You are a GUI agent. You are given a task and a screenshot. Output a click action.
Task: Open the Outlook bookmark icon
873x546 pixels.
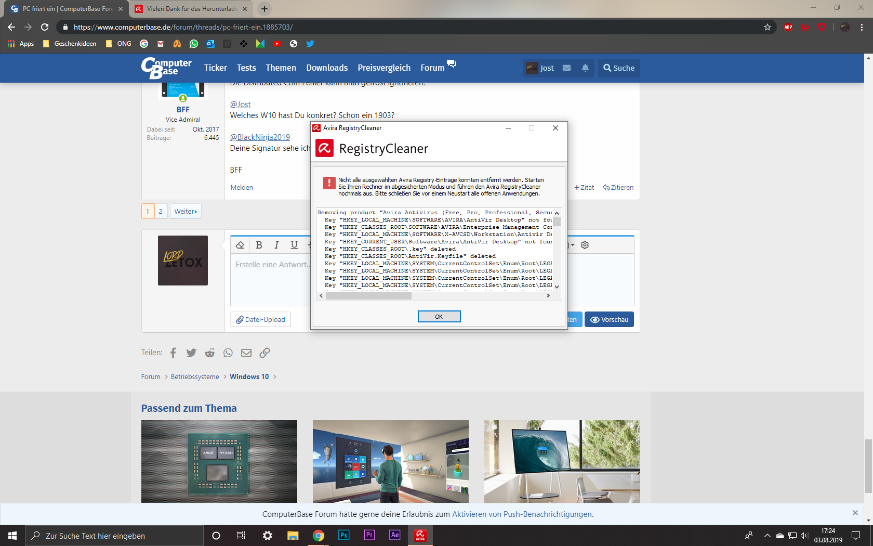[210, 44]
